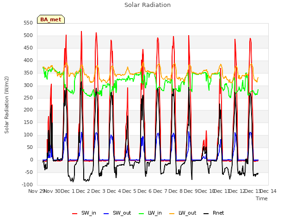This screenshot has width=296, height=222.
Task: Click the 200 y-axis tick label
Action: click(x=28, y=110)
